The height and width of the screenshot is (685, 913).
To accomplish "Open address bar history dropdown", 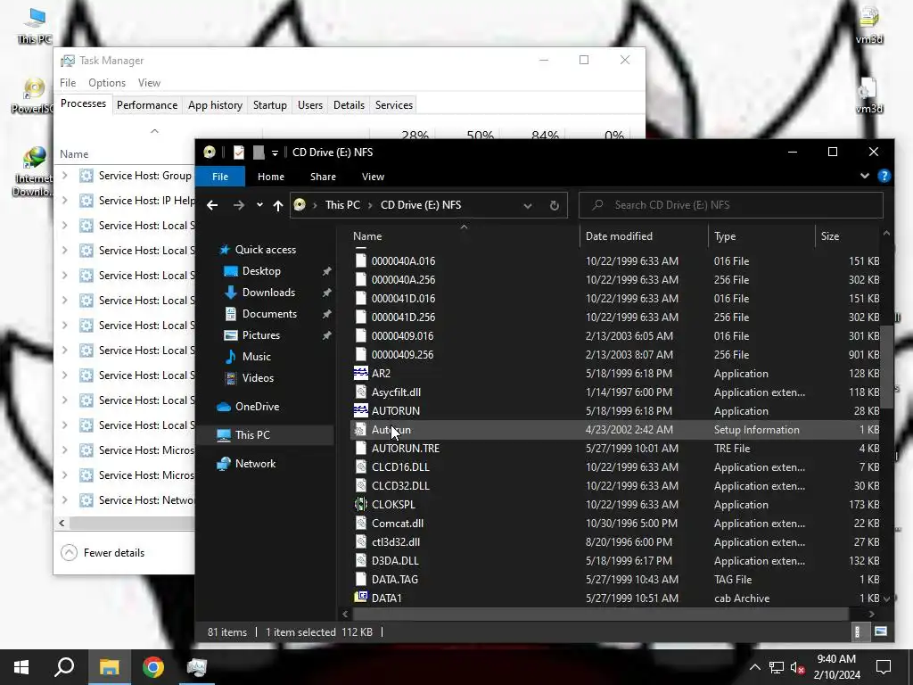I will [x=528, y=205].
